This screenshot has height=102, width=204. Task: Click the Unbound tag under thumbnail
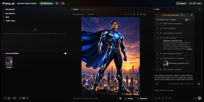pos(9,67)
